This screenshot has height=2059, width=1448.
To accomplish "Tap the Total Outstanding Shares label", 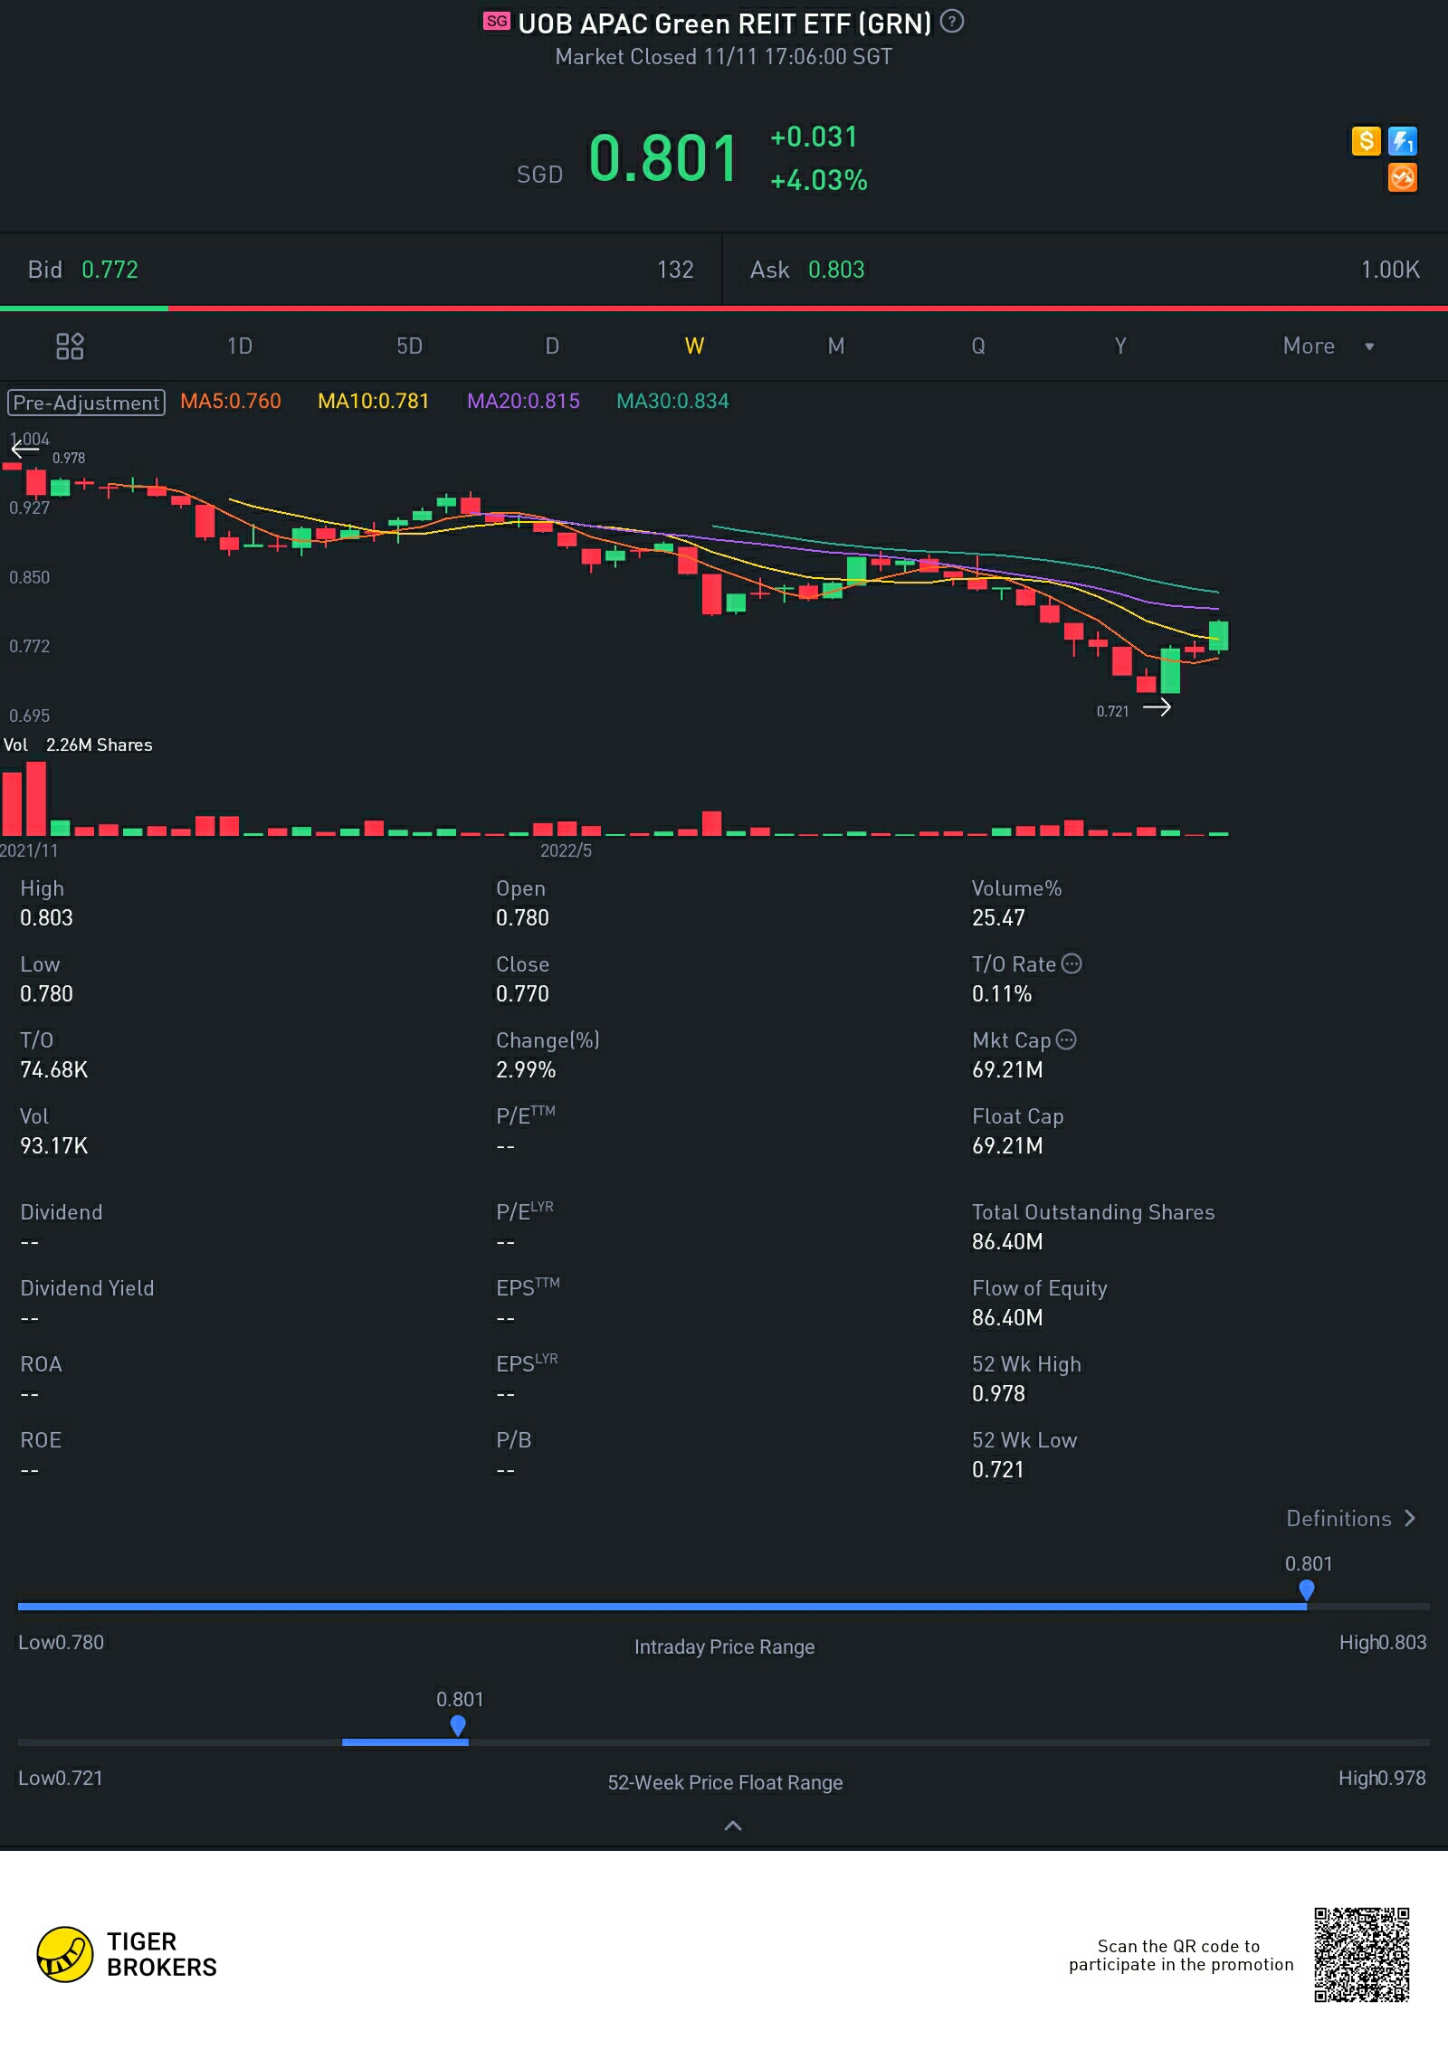I will point(1093,1212).
